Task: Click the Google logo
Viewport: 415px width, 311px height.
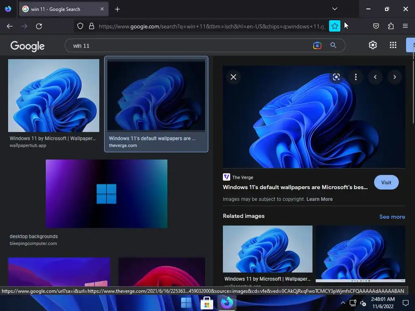Action: click(x=27, y=46)
